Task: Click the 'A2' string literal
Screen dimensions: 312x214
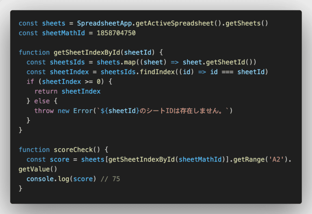Action: click(276, 160)
